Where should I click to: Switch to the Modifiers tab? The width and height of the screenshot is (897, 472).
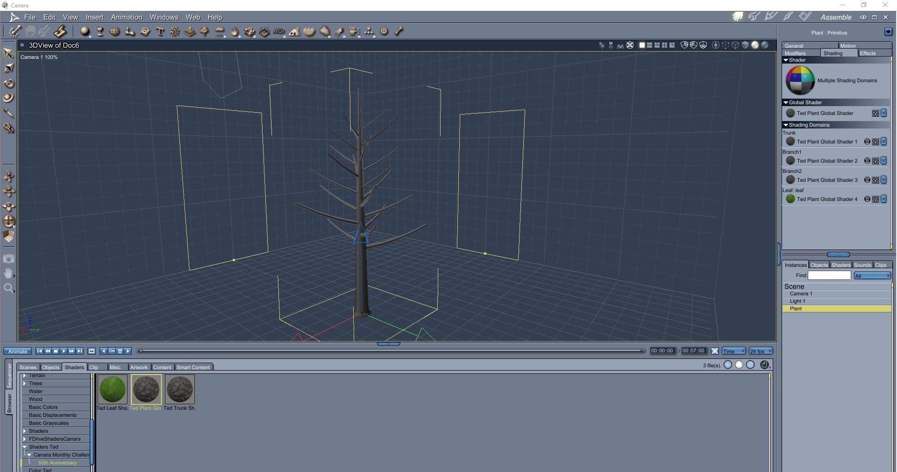(x=795, y=53)
